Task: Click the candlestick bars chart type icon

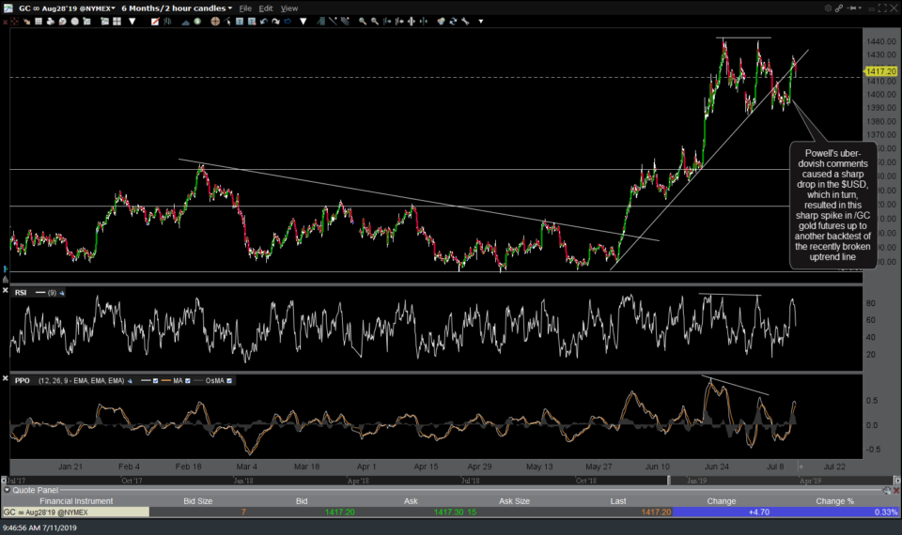Action: [x=167, y=22]
